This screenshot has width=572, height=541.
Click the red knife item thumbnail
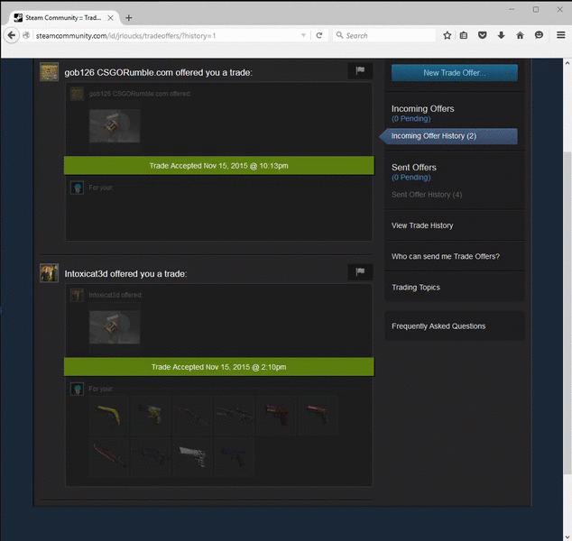click(109, 456)
